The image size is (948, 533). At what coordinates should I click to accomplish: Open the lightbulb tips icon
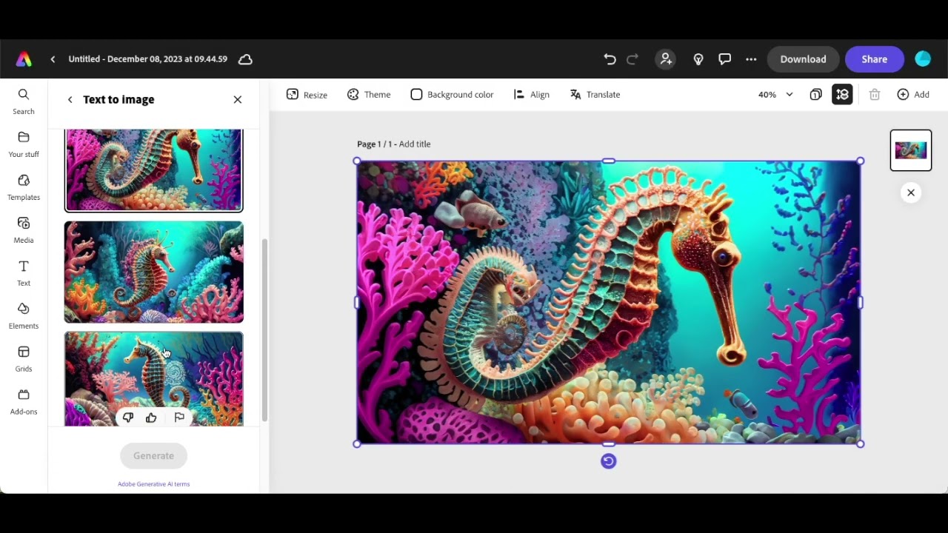click(x=698, y=59)
